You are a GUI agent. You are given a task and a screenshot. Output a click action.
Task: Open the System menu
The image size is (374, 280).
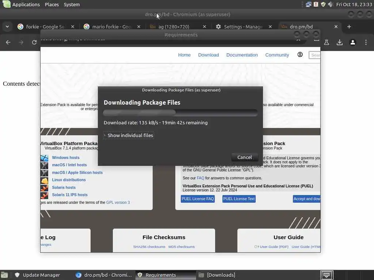pos(72,4)
